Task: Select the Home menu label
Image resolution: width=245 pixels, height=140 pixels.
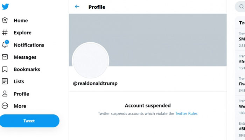Action: [21, 20]
